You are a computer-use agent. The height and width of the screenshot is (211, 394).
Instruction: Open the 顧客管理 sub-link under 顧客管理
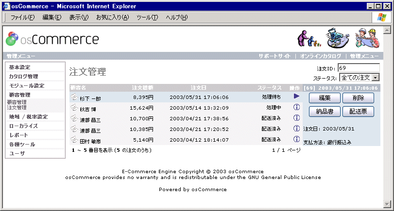click(x=17, y=102)
